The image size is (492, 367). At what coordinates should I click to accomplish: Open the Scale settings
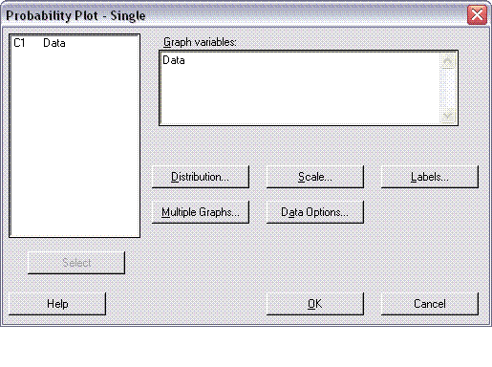point(315,177)
